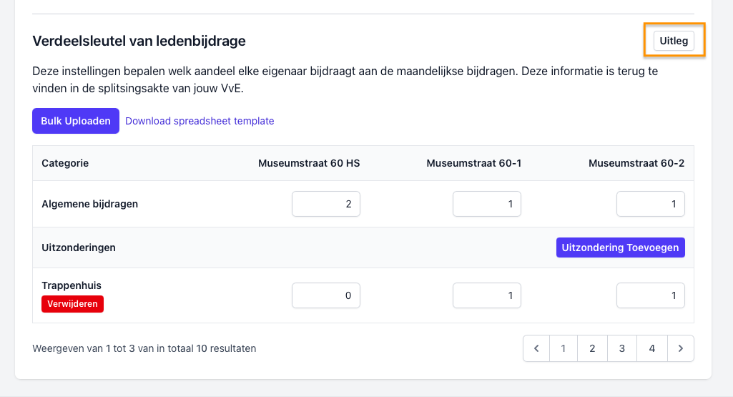Go to the next results page arrow
733x397 pixels.
pyautogui.click(x=680, y=348)
